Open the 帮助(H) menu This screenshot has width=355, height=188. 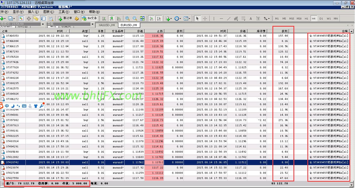tap(94, 12)
